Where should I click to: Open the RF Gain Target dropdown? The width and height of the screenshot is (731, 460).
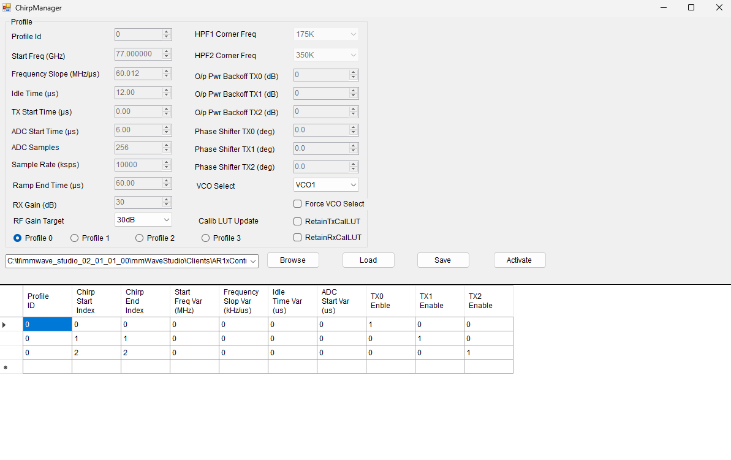pyautogui.click(x=143, y=219)
